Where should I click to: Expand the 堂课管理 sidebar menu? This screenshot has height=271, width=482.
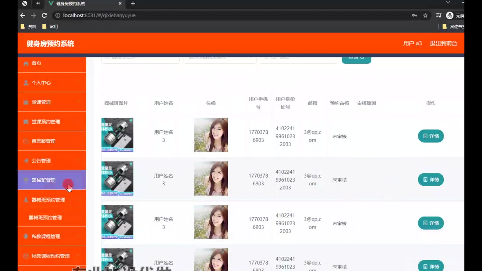point(52,102)
